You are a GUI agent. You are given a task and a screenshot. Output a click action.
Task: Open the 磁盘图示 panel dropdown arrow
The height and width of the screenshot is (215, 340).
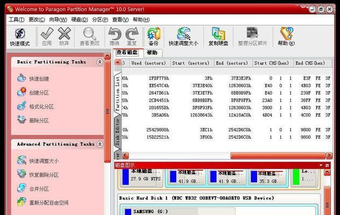click(x=321, y=166)
